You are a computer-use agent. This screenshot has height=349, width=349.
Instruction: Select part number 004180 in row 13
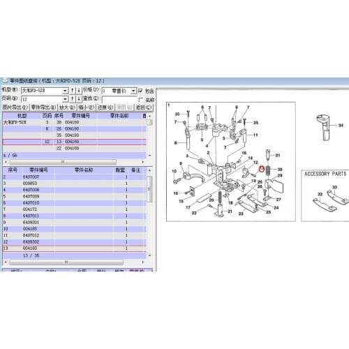click(30, 248)
